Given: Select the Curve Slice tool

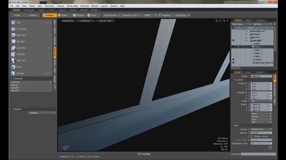Looking at the screenshot, I should (31, 29).
